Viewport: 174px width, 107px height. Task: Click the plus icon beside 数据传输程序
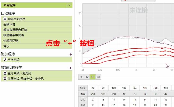[x=70, y=68]
